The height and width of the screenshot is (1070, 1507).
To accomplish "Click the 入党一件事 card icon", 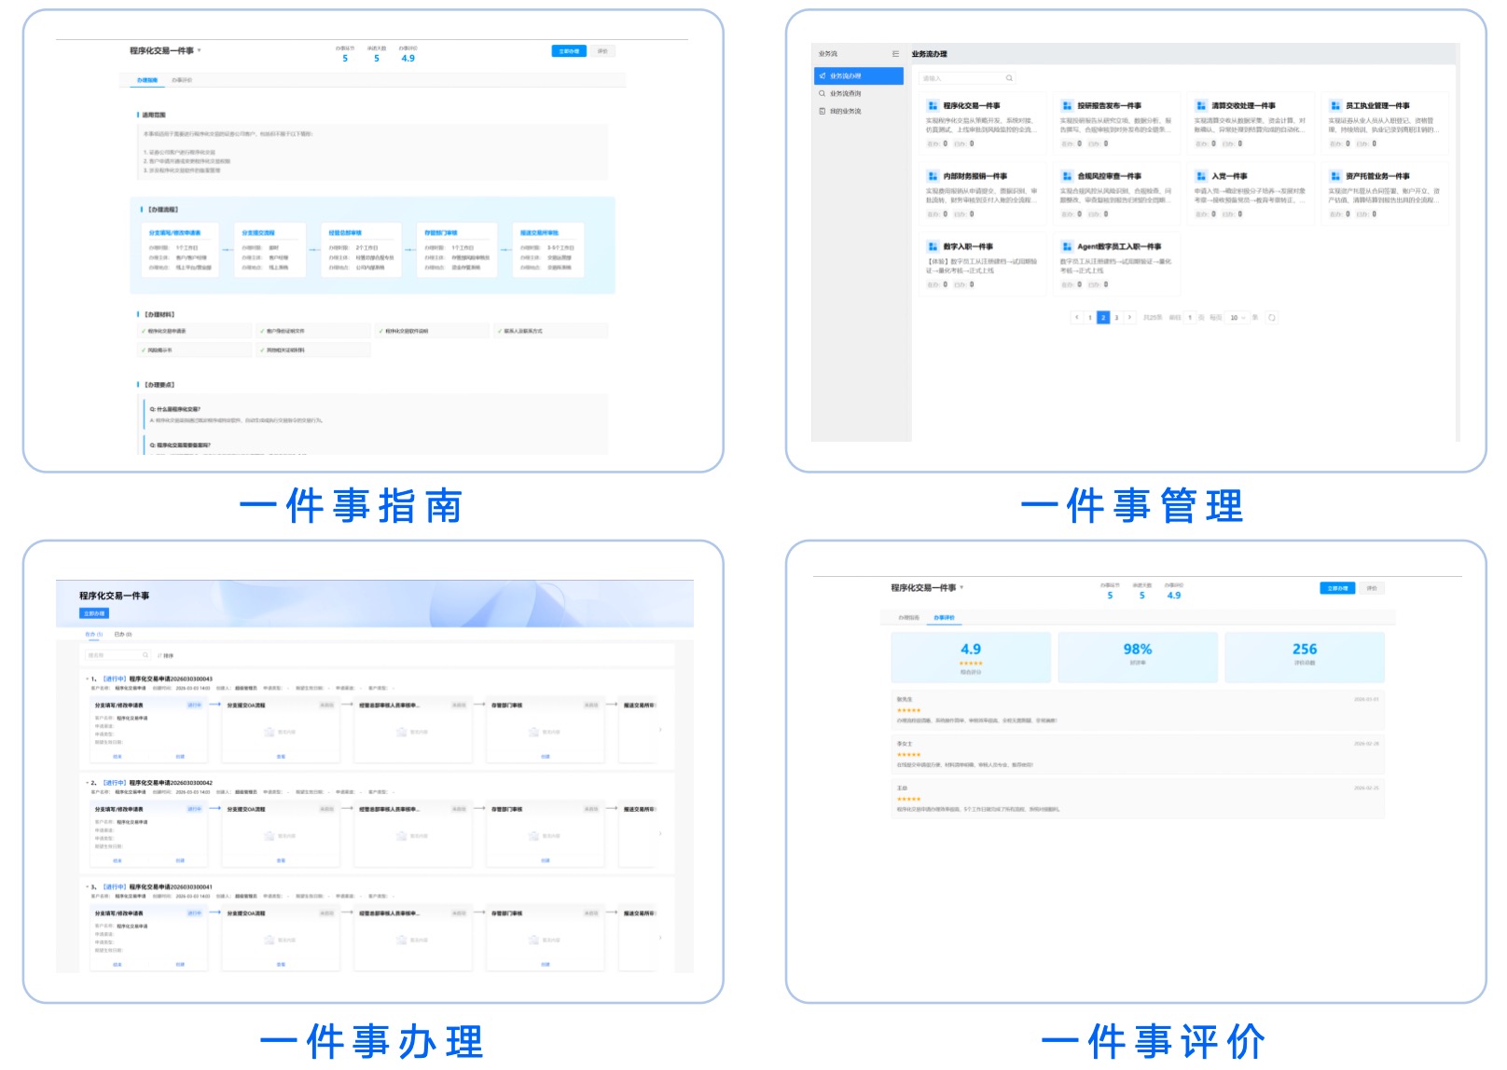I will point(1201,176).
